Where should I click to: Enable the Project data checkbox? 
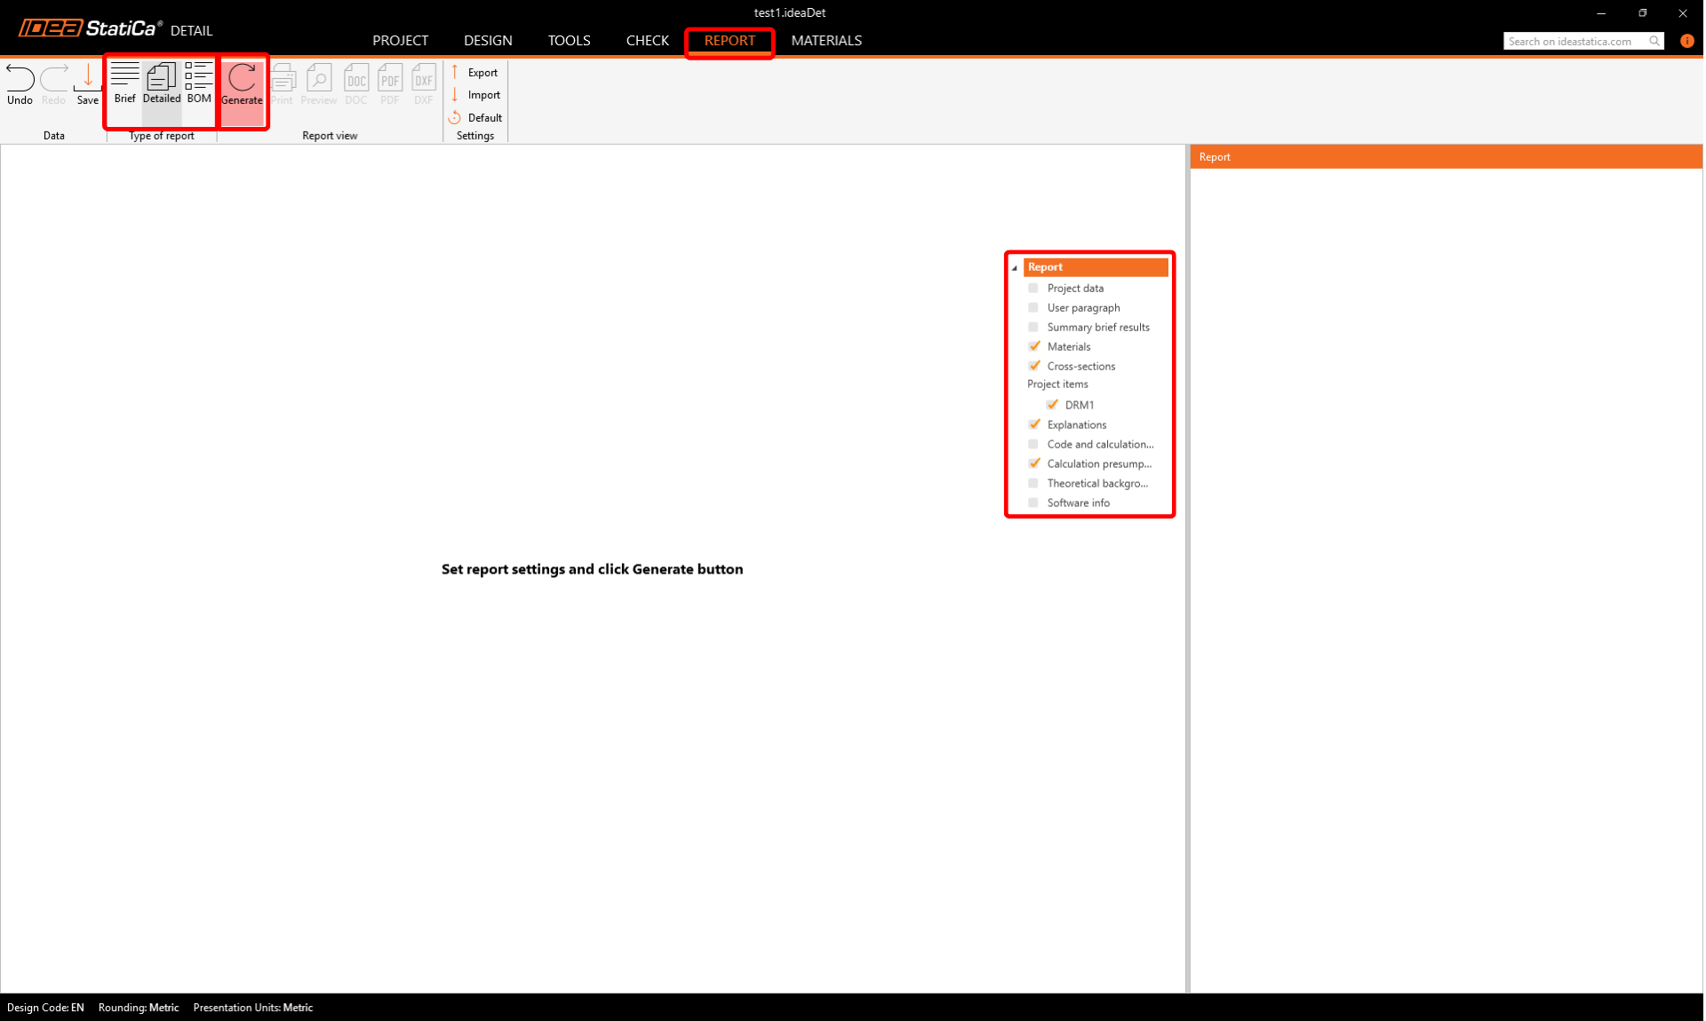pos(1033,288)
